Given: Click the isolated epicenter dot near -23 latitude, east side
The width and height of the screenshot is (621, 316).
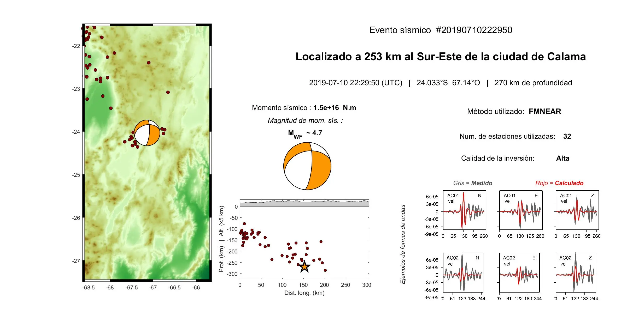Looking at the screenshot, I should [x=168, y=92].
